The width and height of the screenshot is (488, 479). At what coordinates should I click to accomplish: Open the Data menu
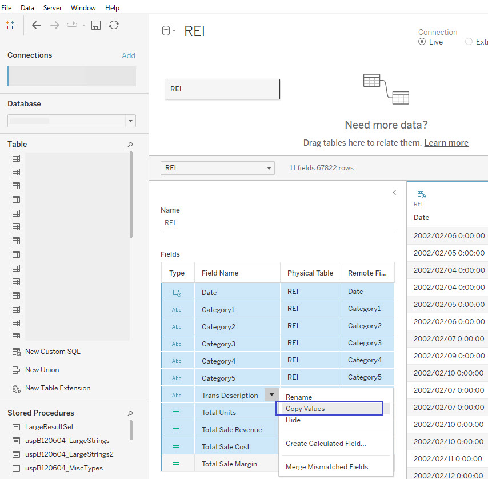[x=27, y=8]
